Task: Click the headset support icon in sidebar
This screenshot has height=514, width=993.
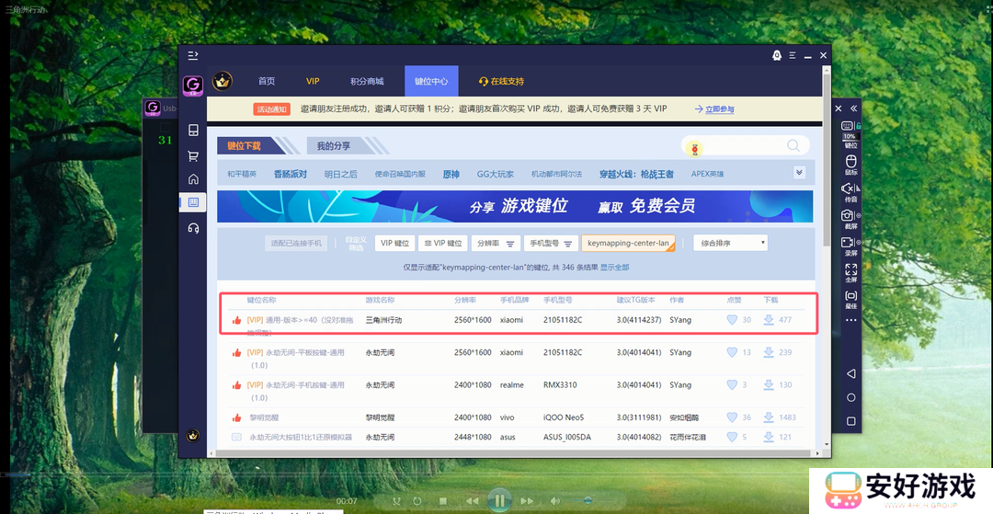Action: pyautogui.click(x=193, y=228)
